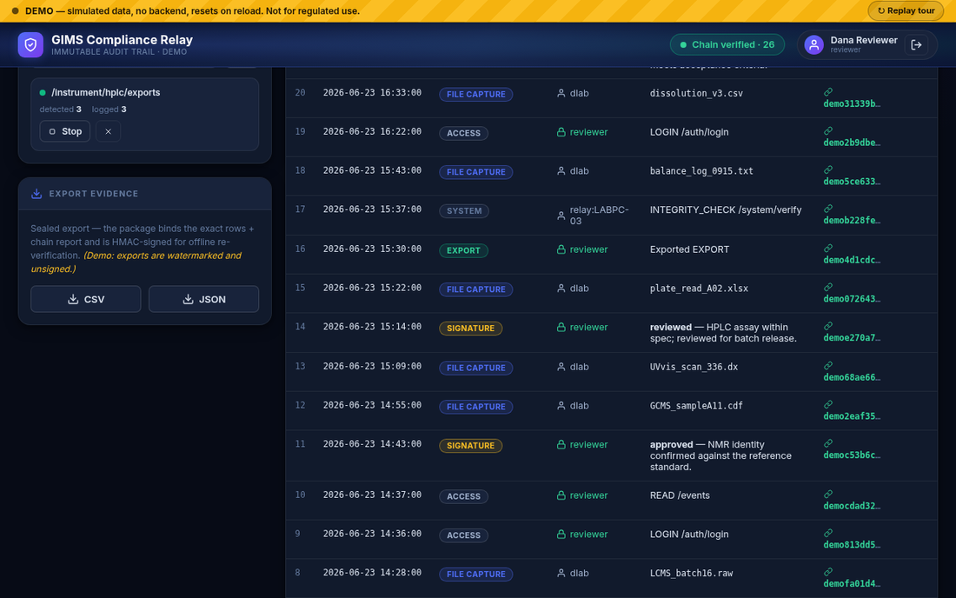Select the file name plate_read_A02.xlsx
This screenshot has height=598, width=956.
(x=699, y=289)
